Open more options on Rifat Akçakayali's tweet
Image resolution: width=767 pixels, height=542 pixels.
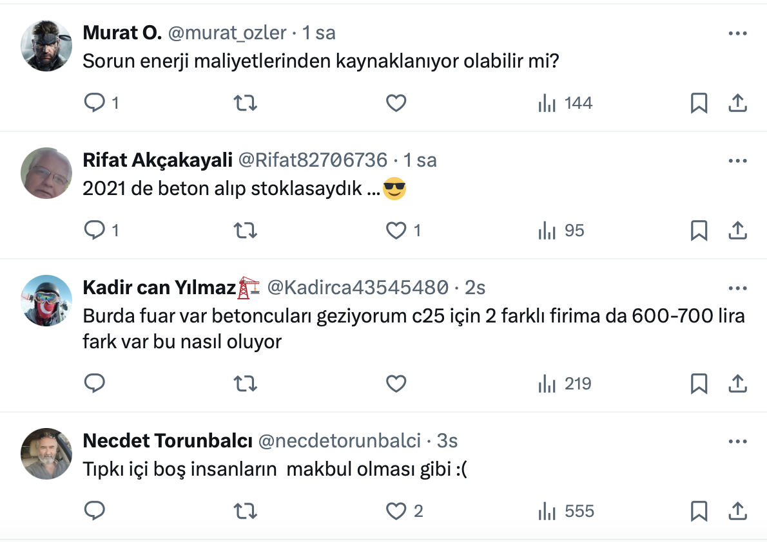737,160
